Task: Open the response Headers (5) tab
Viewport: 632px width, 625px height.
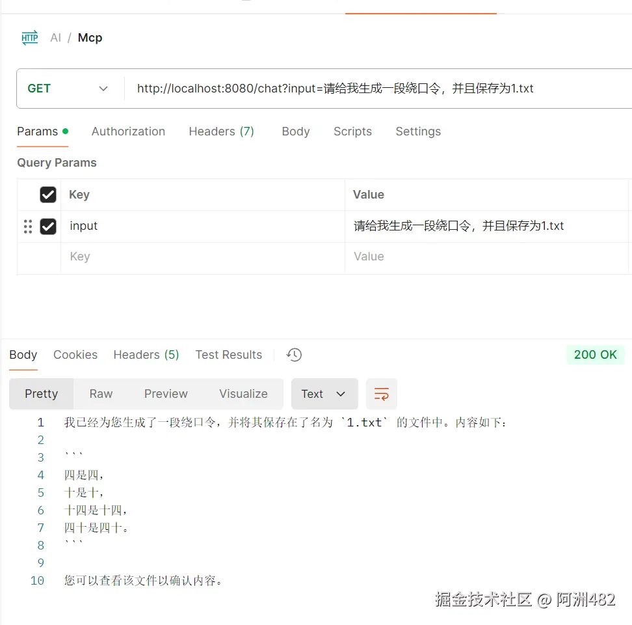Action: pos(146,355)
